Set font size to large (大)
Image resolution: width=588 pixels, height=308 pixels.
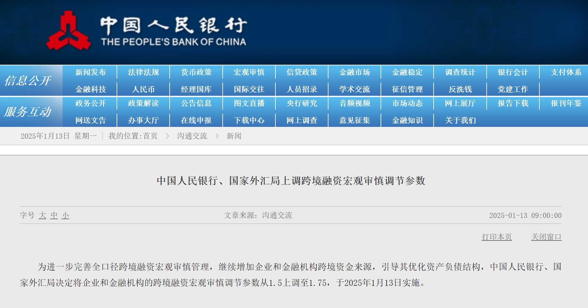43,216
